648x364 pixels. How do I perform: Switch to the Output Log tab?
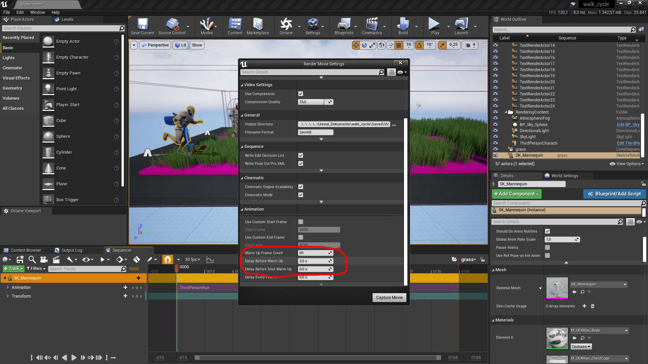pos(72,250)
